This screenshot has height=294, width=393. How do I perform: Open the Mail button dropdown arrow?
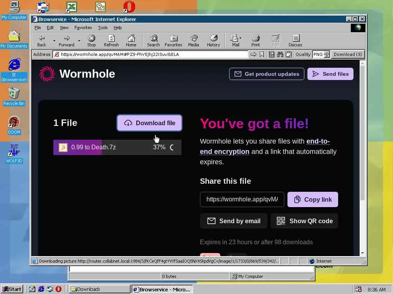[x=241, y=38]
